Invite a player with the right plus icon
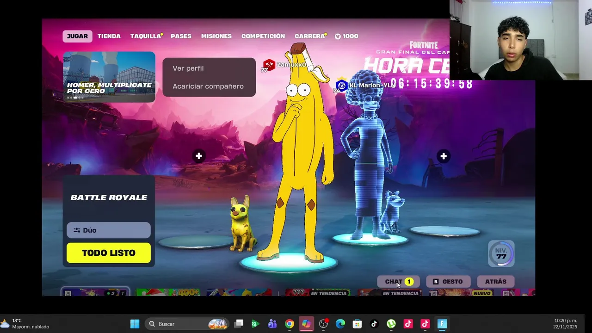Image resolution: width=592 pixels, height=333 pixels. click(444, 156)
